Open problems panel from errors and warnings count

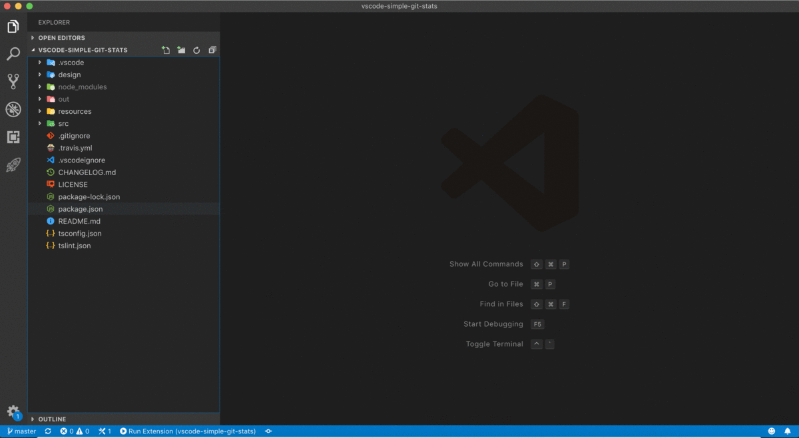[x=75, y=431]
